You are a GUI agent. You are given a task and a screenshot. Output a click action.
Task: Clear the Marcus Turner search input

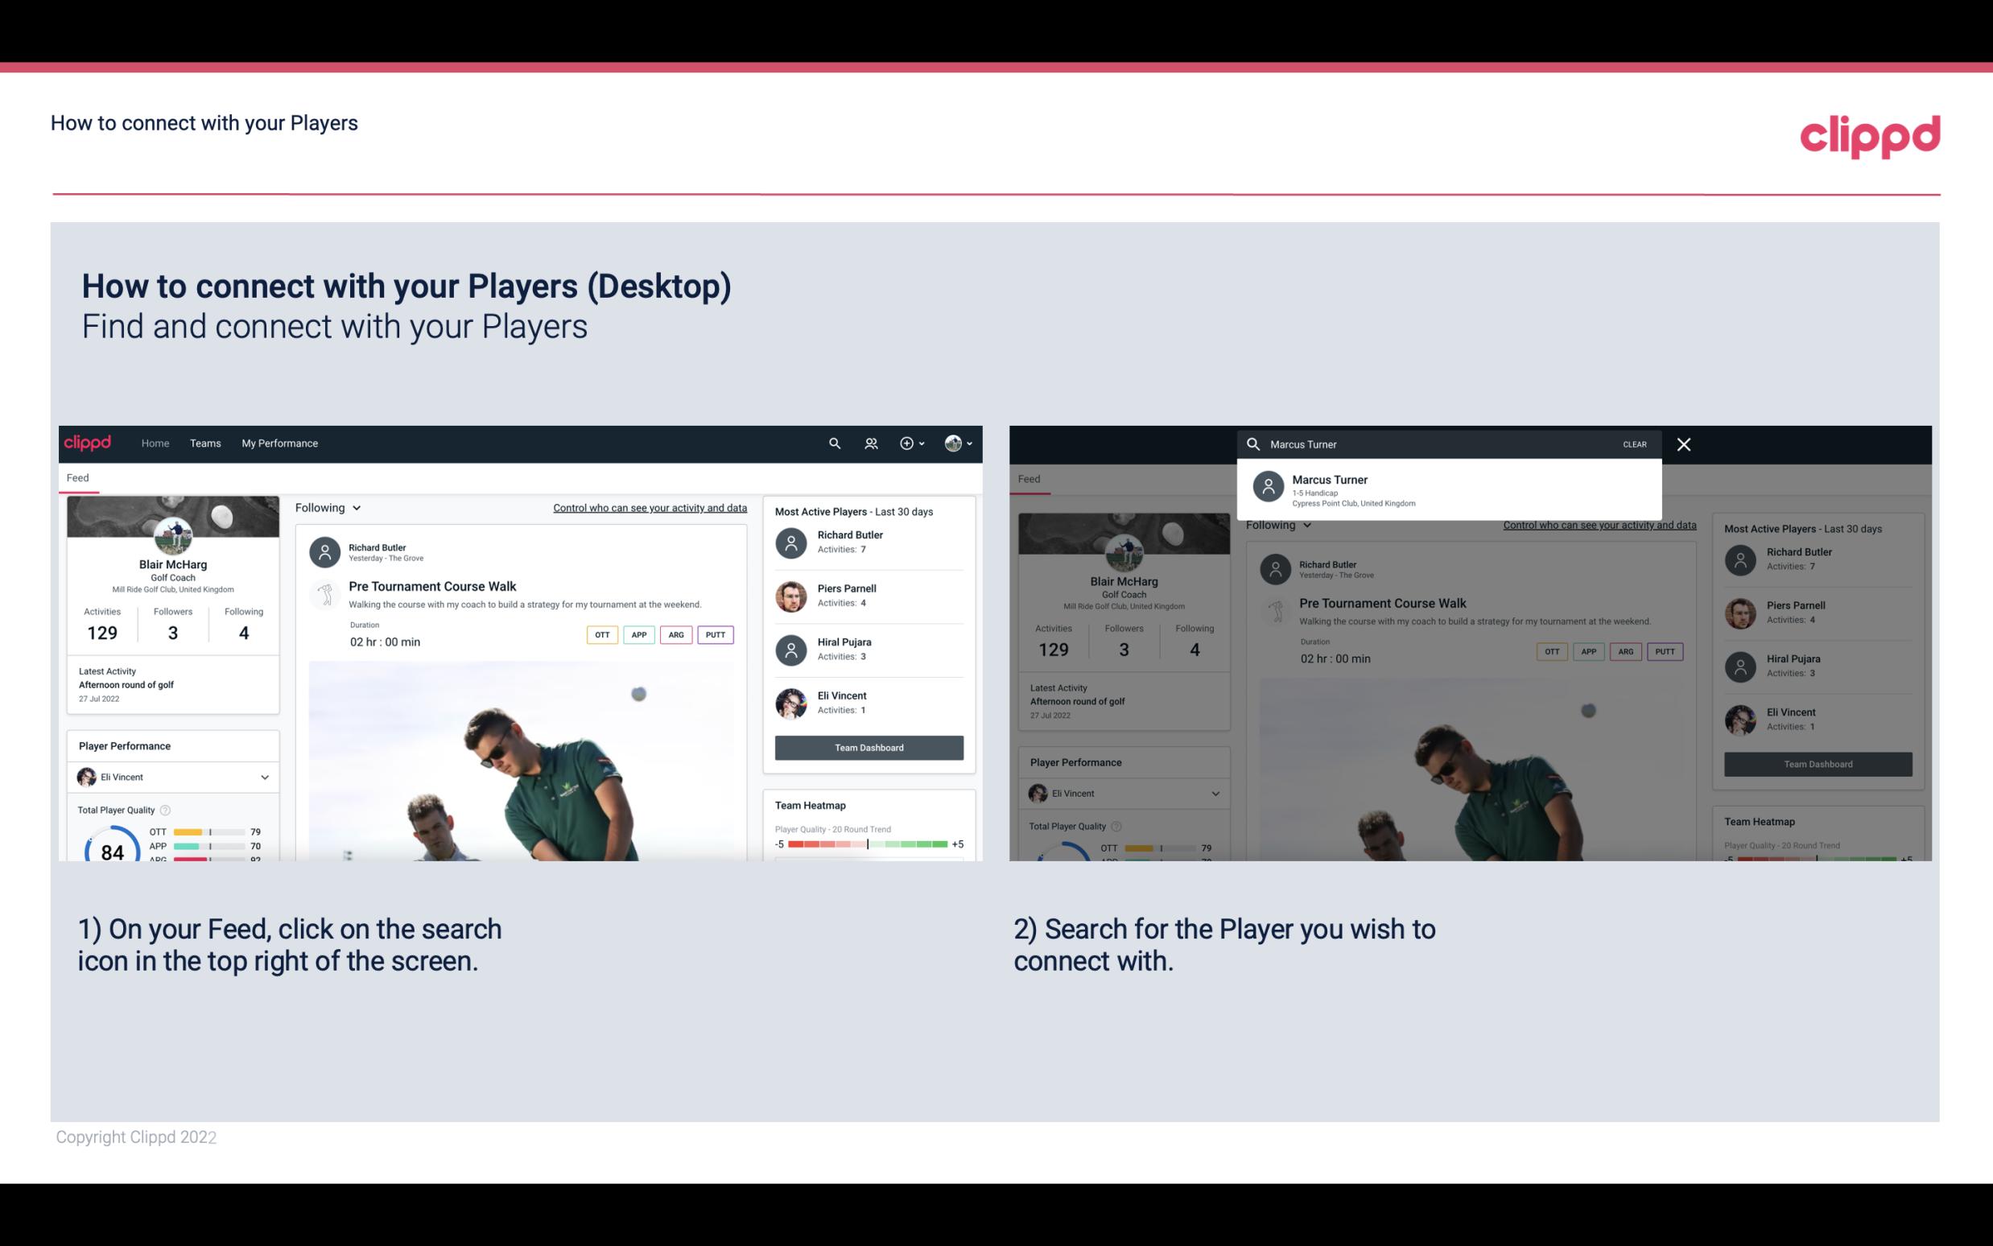point(1633,444)
